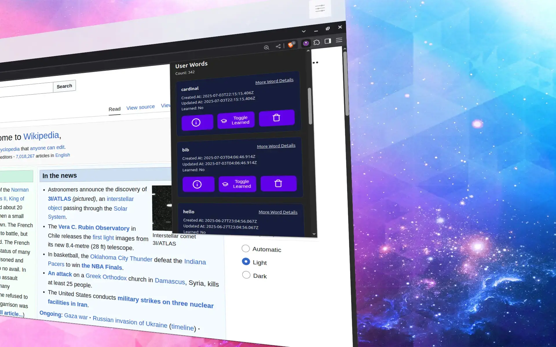
Task: Click the share icon in browser toolbar
Action: click(x=278, y=46)
